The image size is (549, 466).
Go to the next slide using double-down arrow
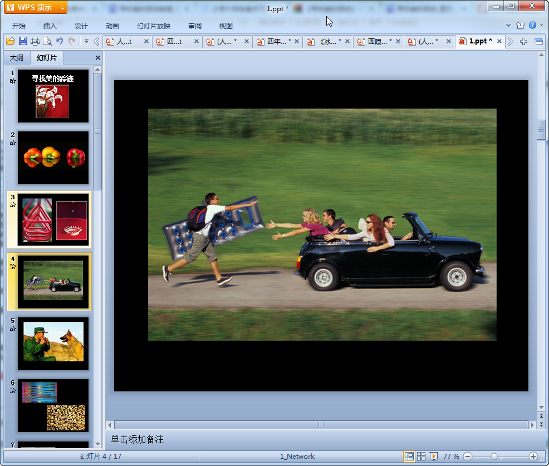[541, 424]
